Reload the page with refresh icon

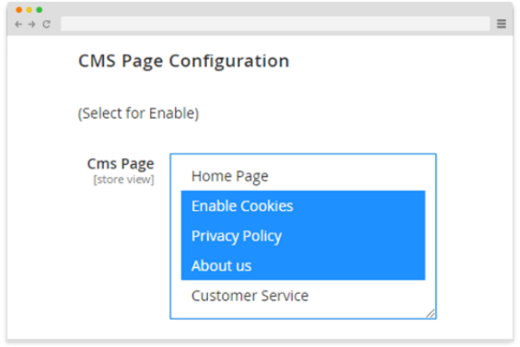coord(47,24)
